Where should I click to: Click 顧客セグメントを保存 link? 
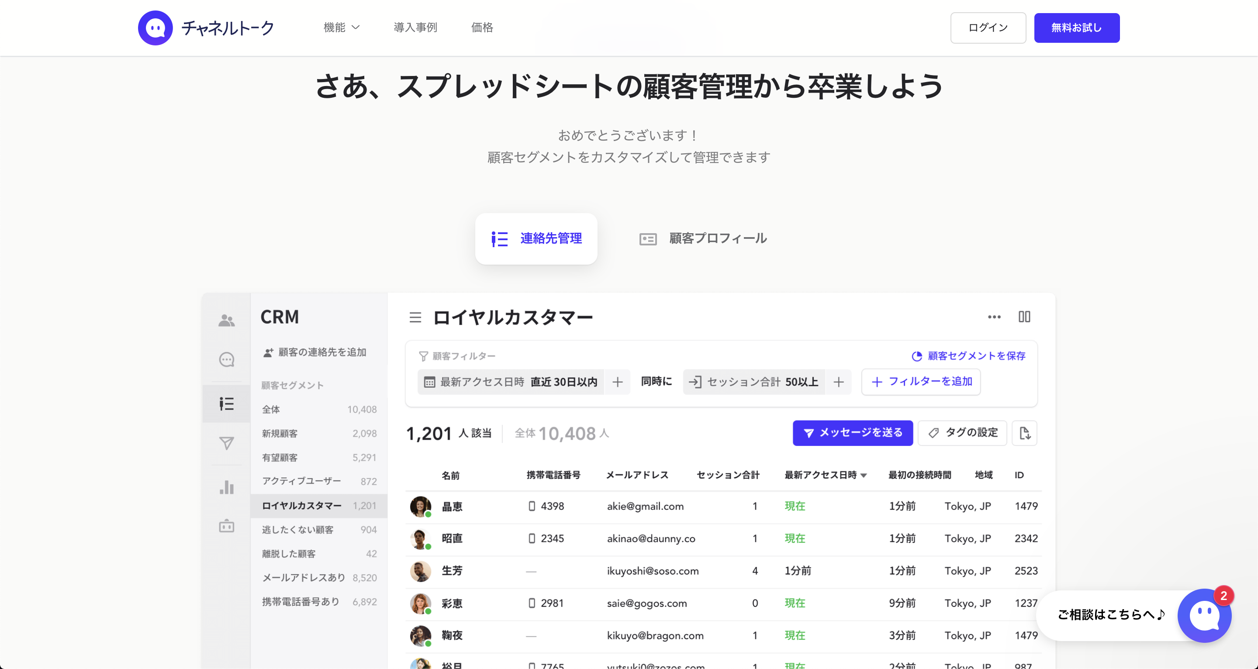[969, 356]
